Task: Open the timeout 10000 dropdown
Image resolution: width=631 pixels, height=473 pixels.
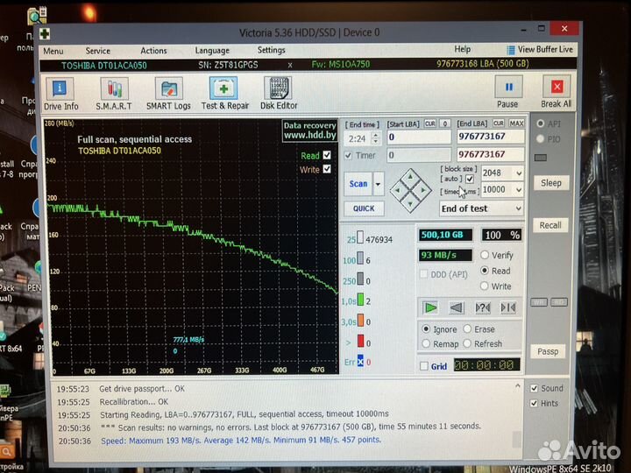Action: click(x=519, y=189)
